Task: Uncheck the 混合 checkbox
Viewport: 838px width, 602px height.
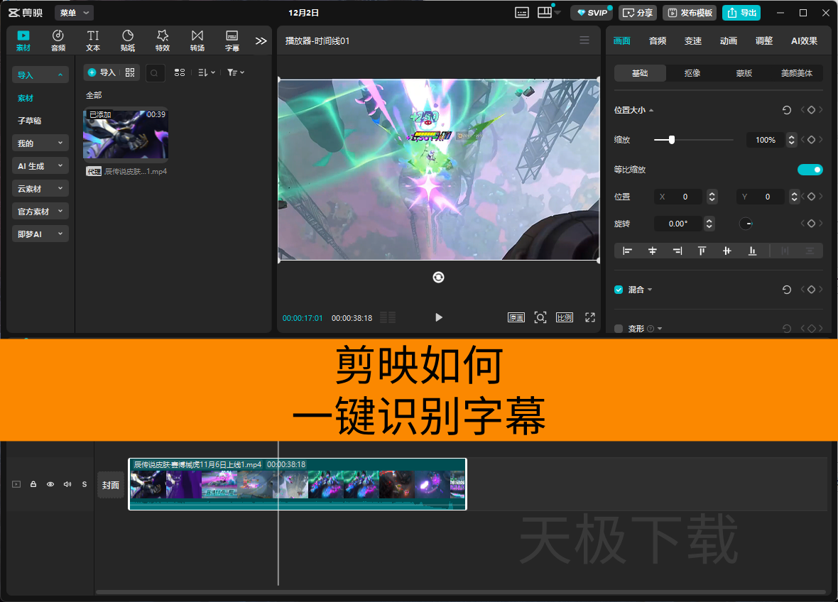Action: tap(619, 290)
